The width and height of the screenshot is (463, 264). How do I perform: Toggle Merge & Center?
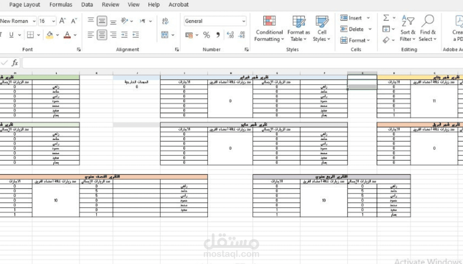(x=165, y=35)
